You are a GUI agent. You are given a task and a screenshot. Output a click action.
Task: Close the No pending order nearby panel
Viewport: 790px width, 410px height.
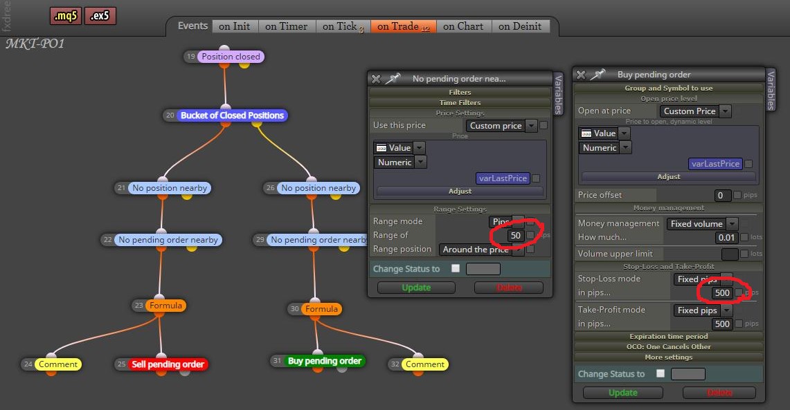click(376, 79)
